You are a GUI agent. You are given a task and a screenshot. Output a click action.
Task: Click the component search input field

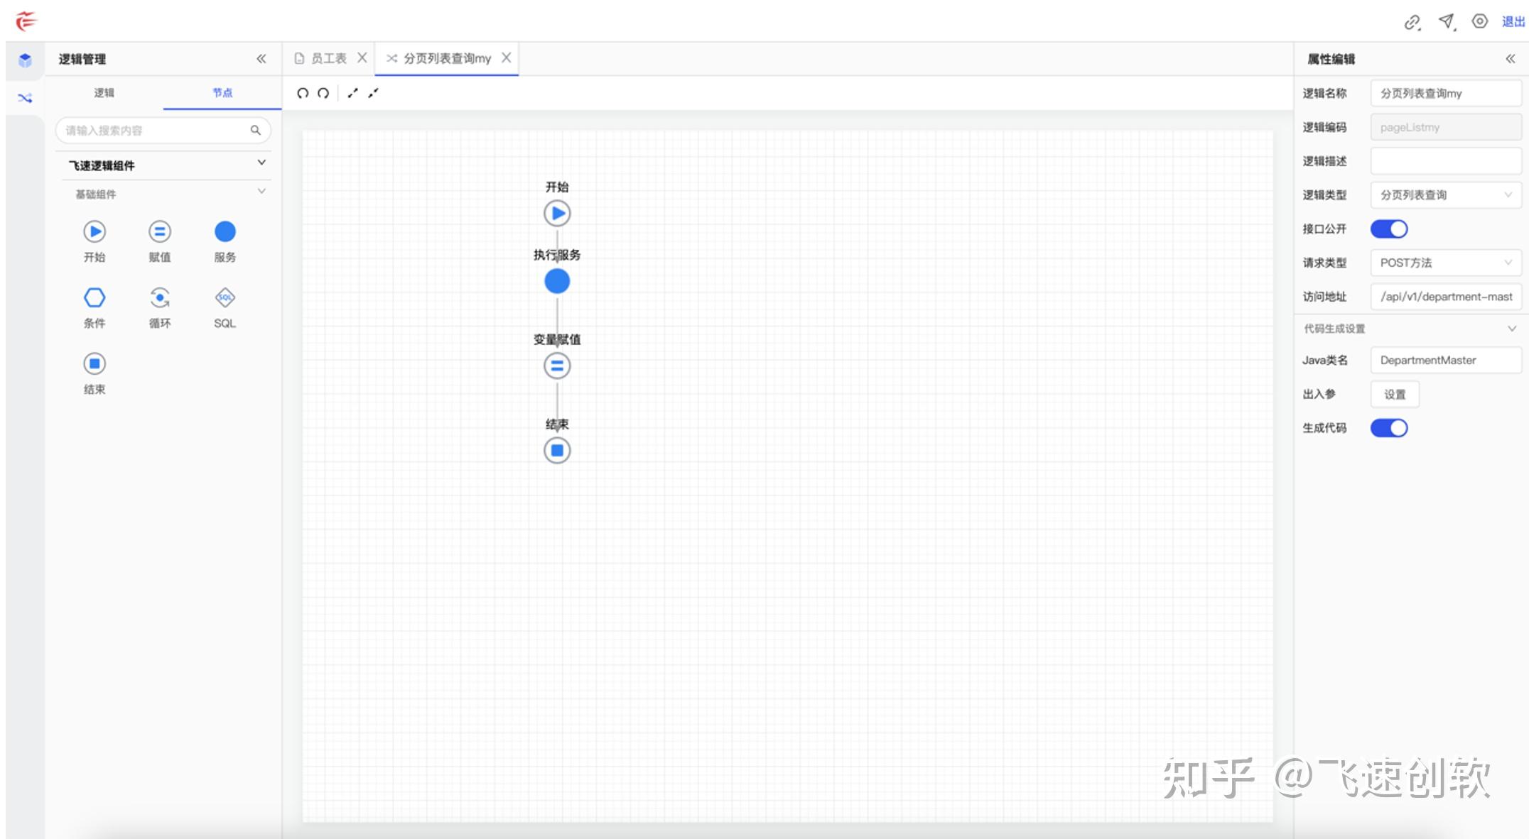point(156,131)
